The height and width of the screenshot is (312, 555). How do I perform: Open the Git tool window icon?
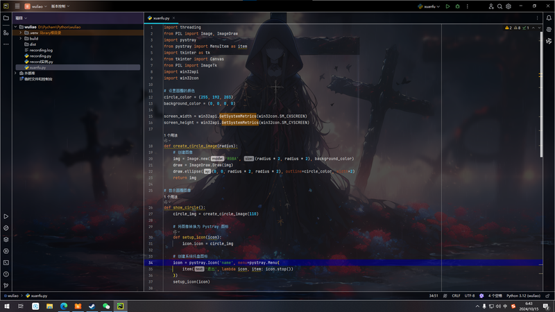click(x=6, y=286)
